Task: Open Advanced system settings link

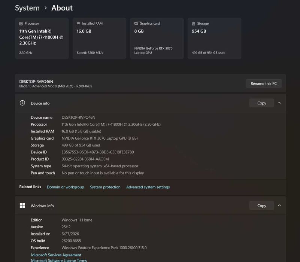Action: 148,187
